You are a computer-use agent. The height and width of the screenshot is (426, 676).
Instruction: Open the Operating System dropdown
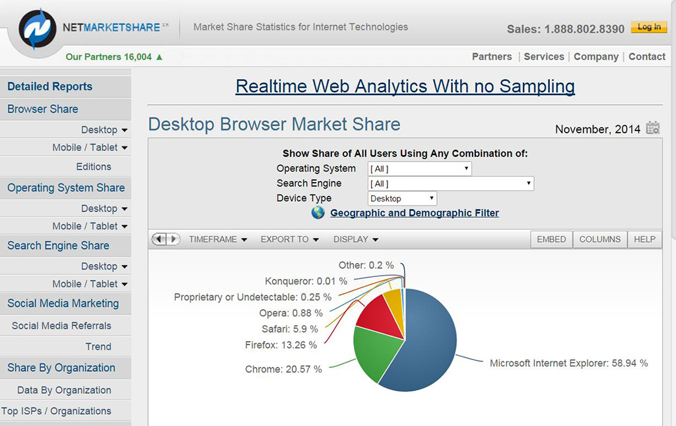pos(419,168)
